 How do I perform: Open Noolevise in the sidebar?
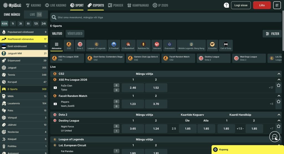[24, 132]
